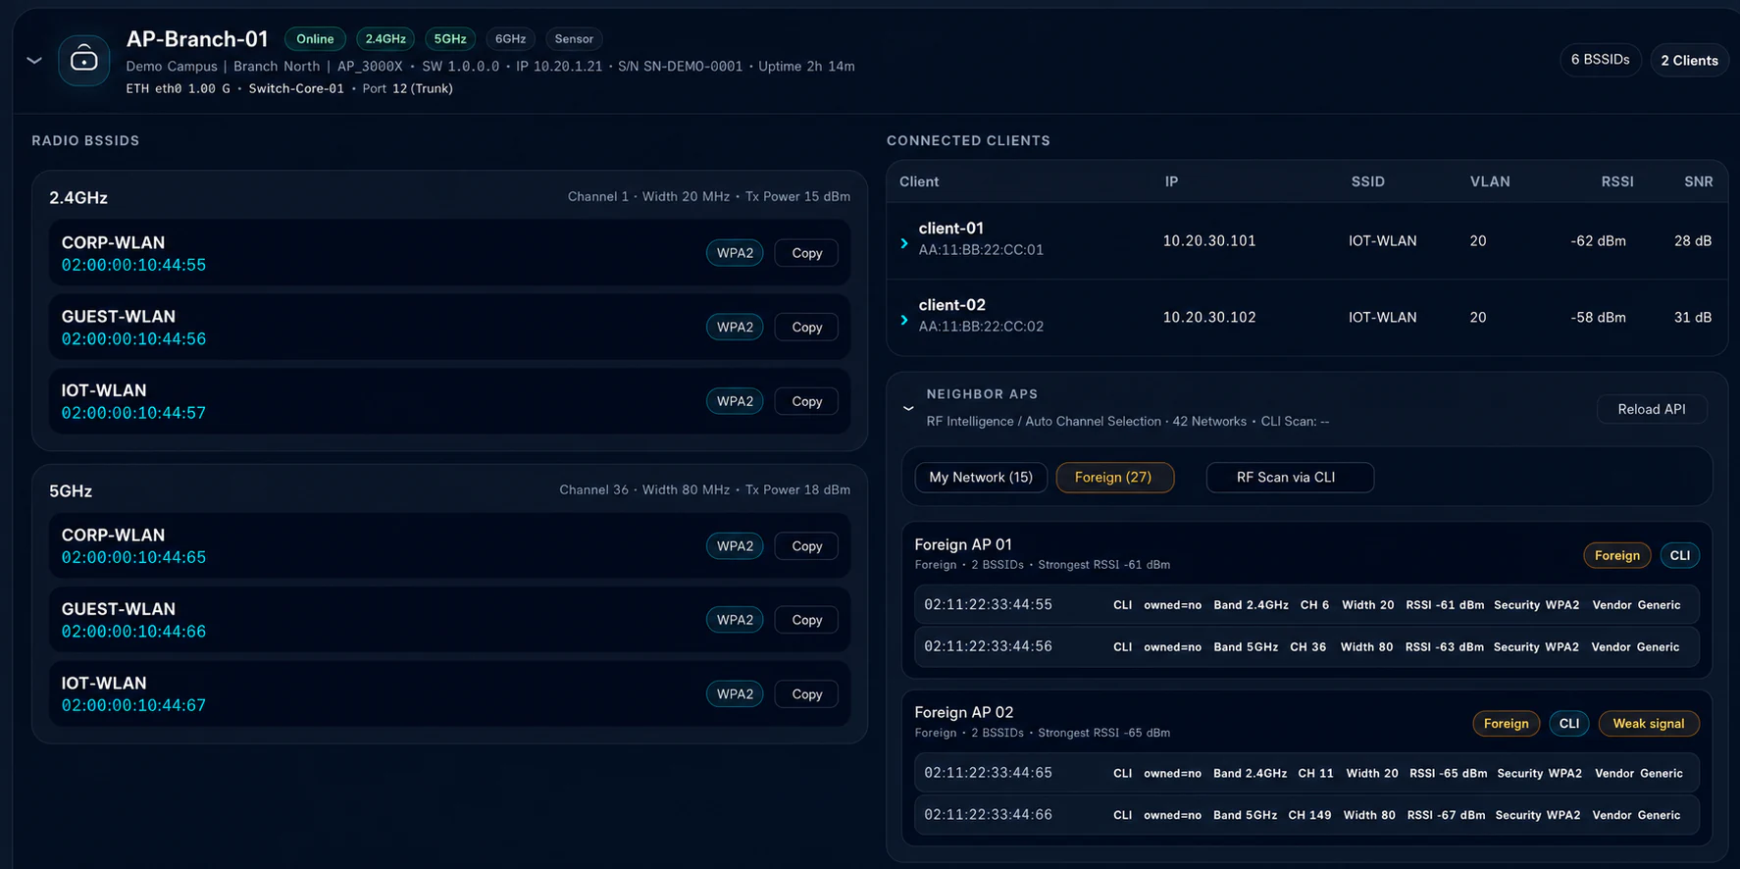1740x869 pixels.
Task: Click the AP-Branch-01 device name
Action: point(197,39)
